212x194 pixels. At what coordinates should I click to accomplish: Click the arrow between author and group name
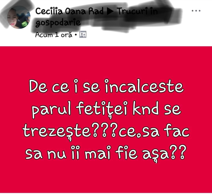(110, 11)
